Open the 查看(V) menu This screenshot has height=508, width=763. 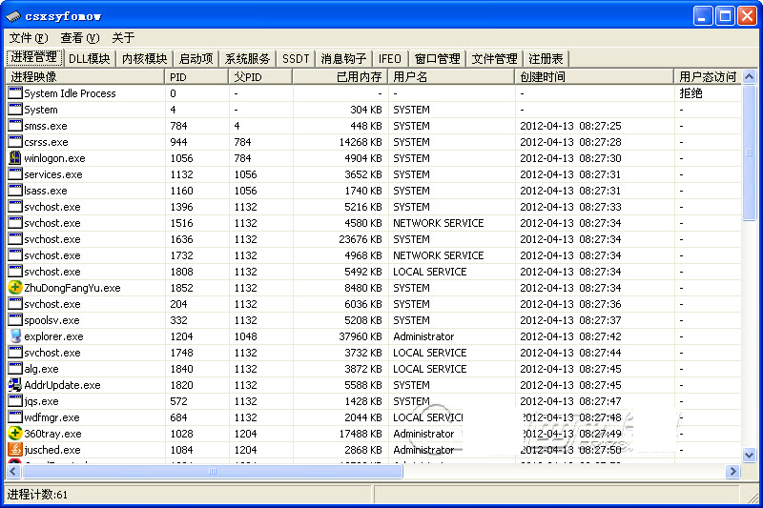[x=80, y=38]
